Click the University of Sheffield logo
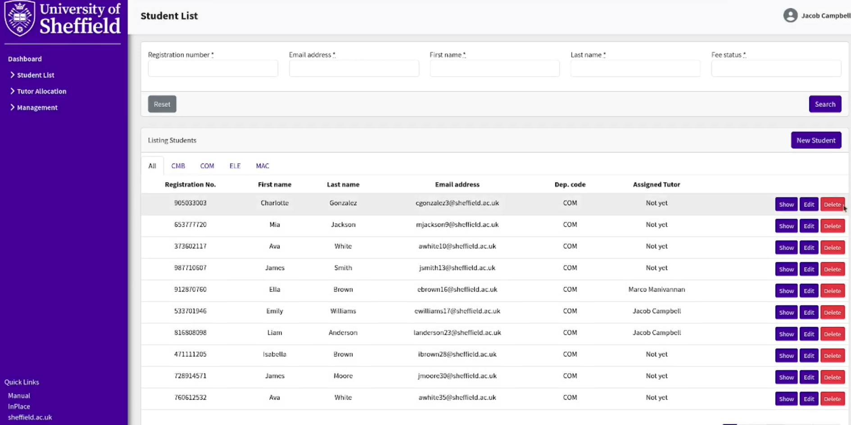 pos(63,19)
